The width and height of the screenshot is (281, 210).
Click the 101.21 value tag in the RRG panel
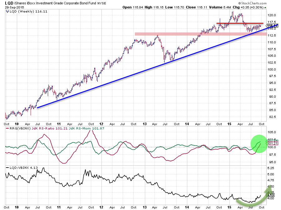[x=272, y=144]
